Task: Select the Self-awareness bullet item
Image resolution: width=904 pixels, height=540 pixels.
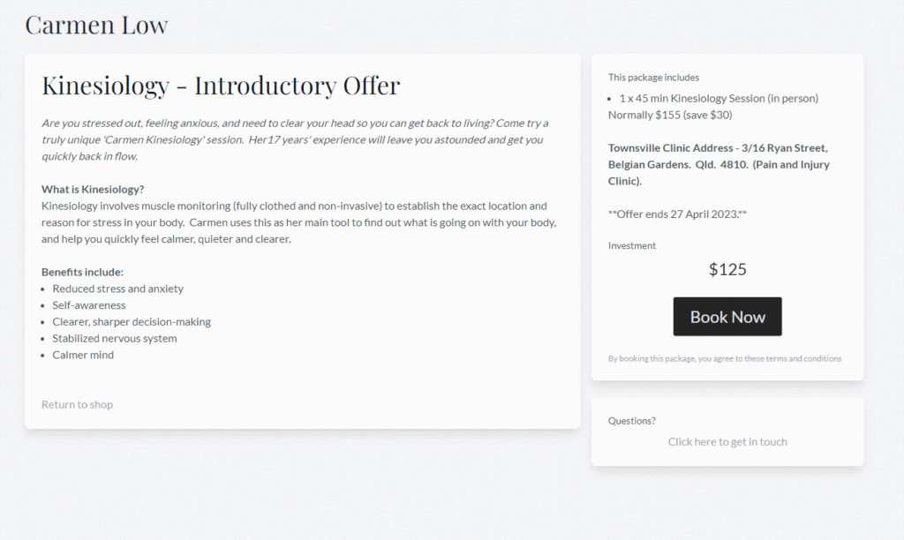Action: click(x=89, y=305)
